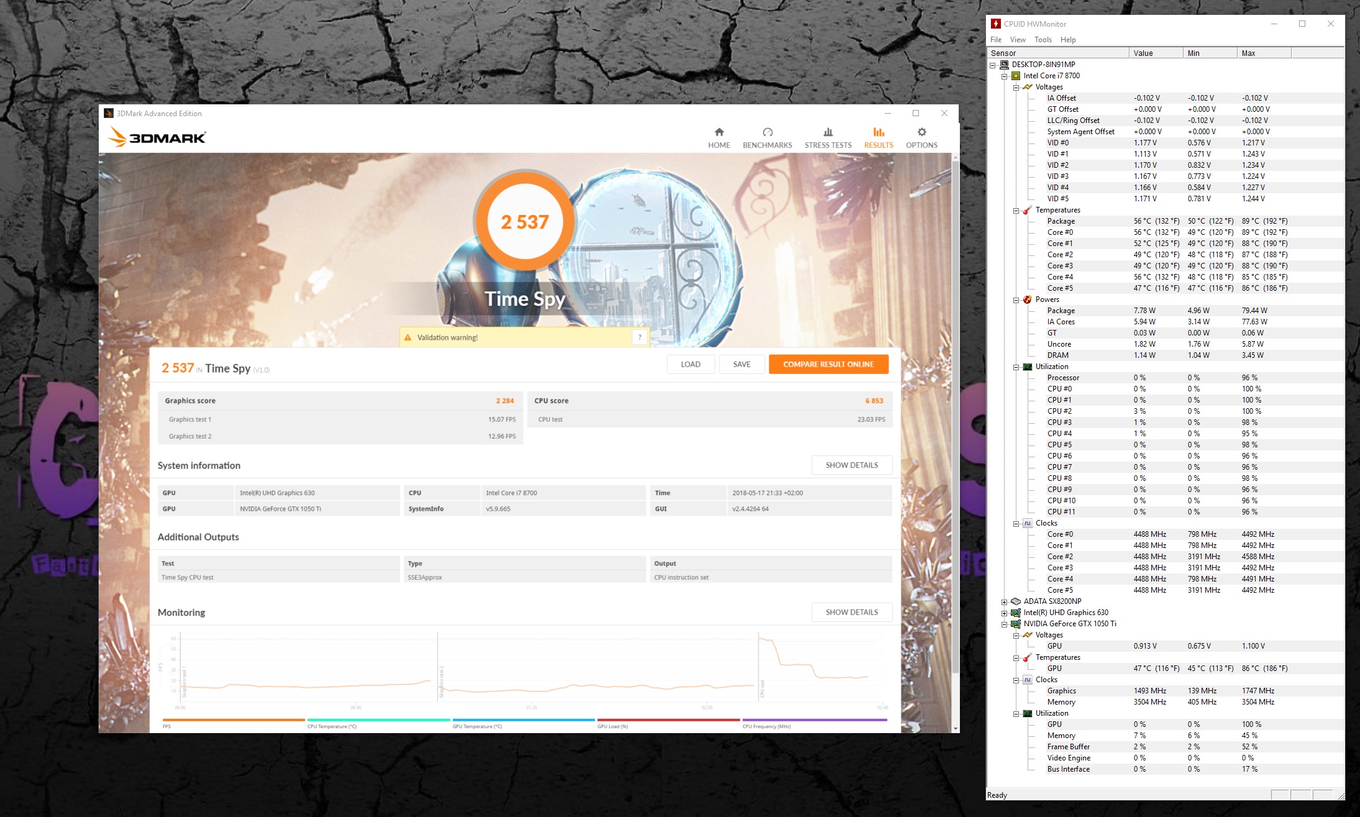
Task: Collapse the Powers section
Action: [1016, 300]
